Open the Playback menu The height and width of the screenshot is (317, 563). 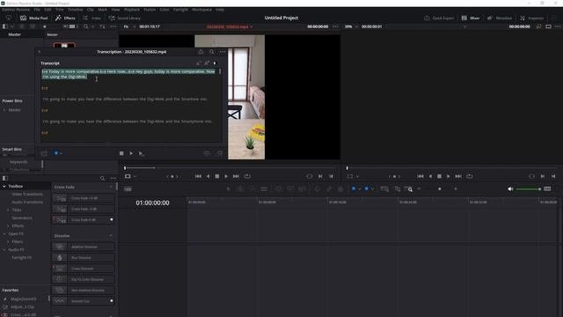coord(132,10)
